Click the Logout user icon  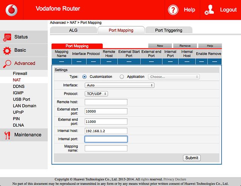(x=209, y=10)
